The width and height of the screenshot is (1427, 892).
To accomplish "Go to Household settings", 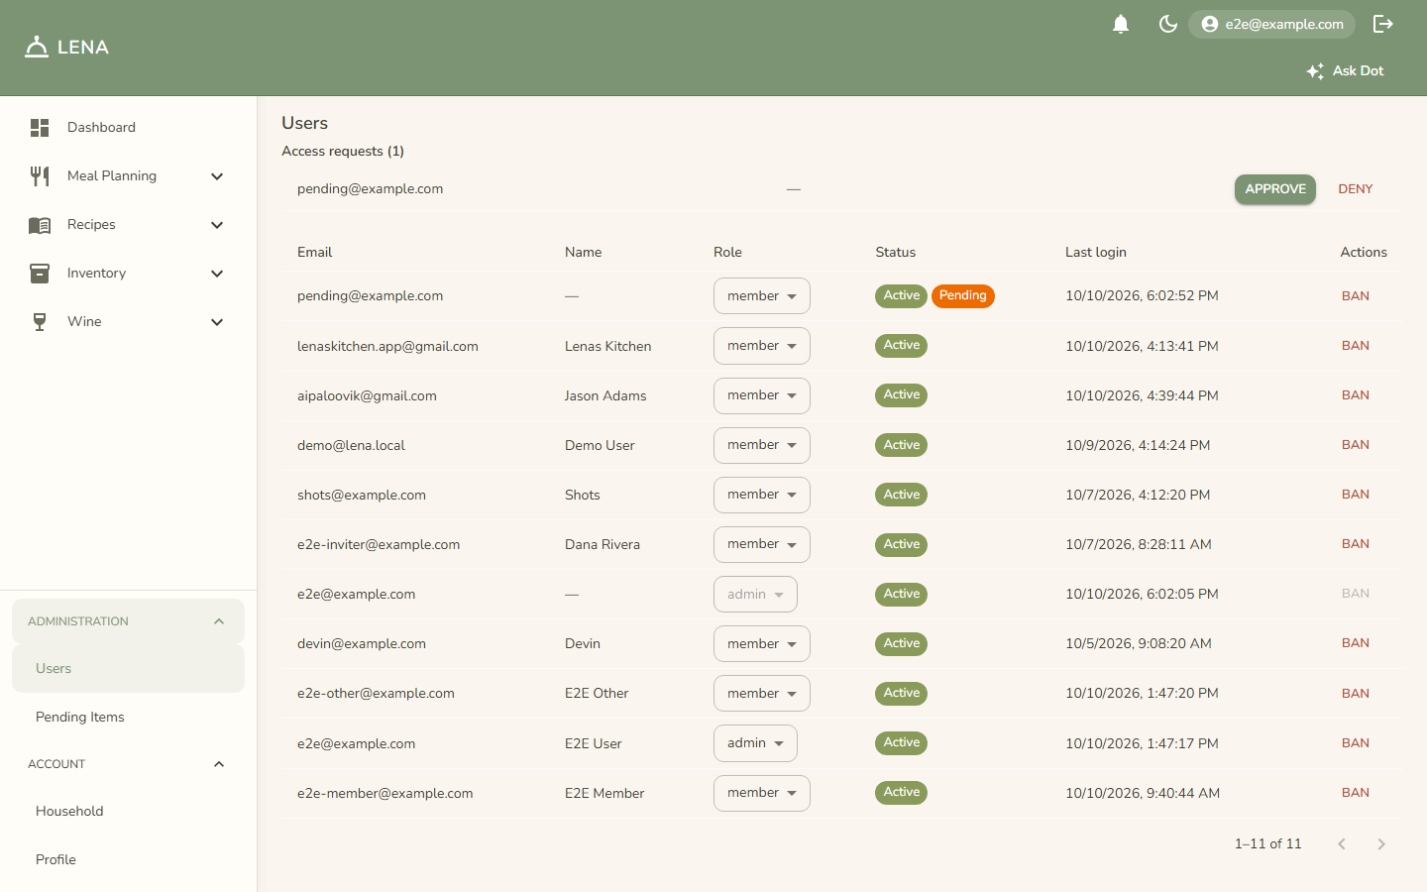I will [x=128, y=812].
